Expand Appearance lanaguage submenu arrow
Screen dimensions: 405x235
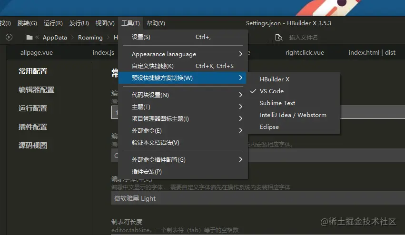[x=240, y=54]
